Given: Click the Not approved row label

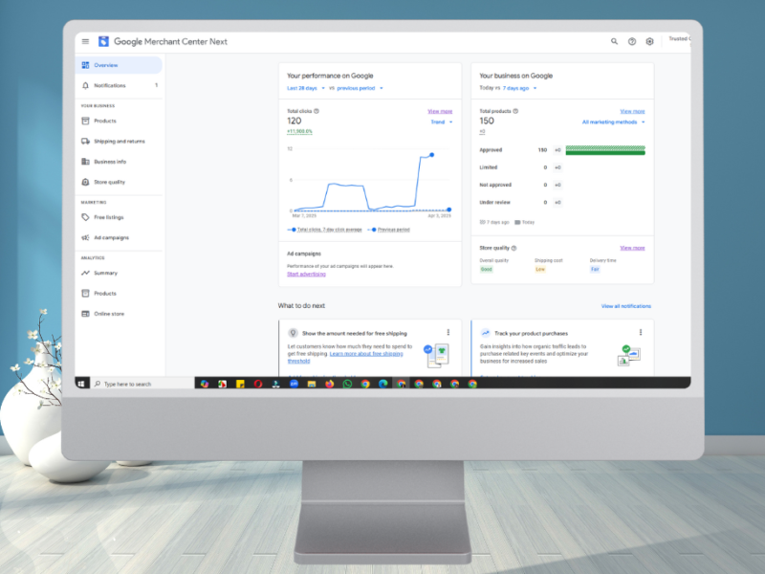Looking at the screenshot, I should (495, 185).
